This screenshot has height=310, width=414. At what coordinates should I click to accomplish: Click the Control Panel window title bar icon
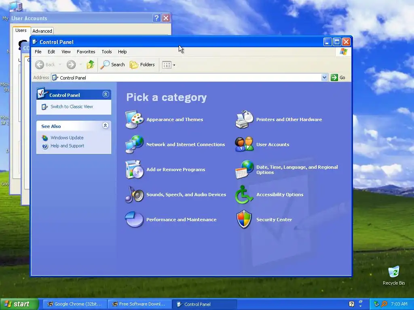click(35, 42)
